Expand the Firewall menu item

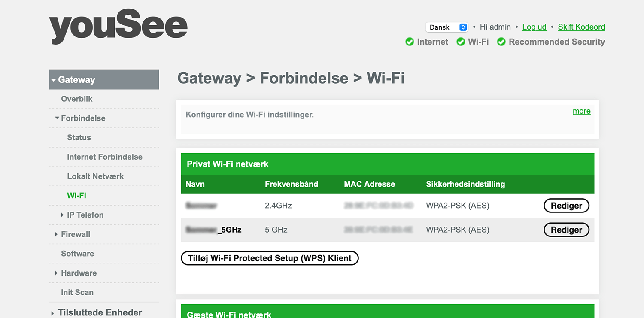click(x=57, y=234)
